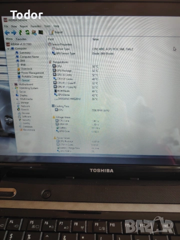Open Summary under Computer
180x240 pixels.
[x=23, y=52]
